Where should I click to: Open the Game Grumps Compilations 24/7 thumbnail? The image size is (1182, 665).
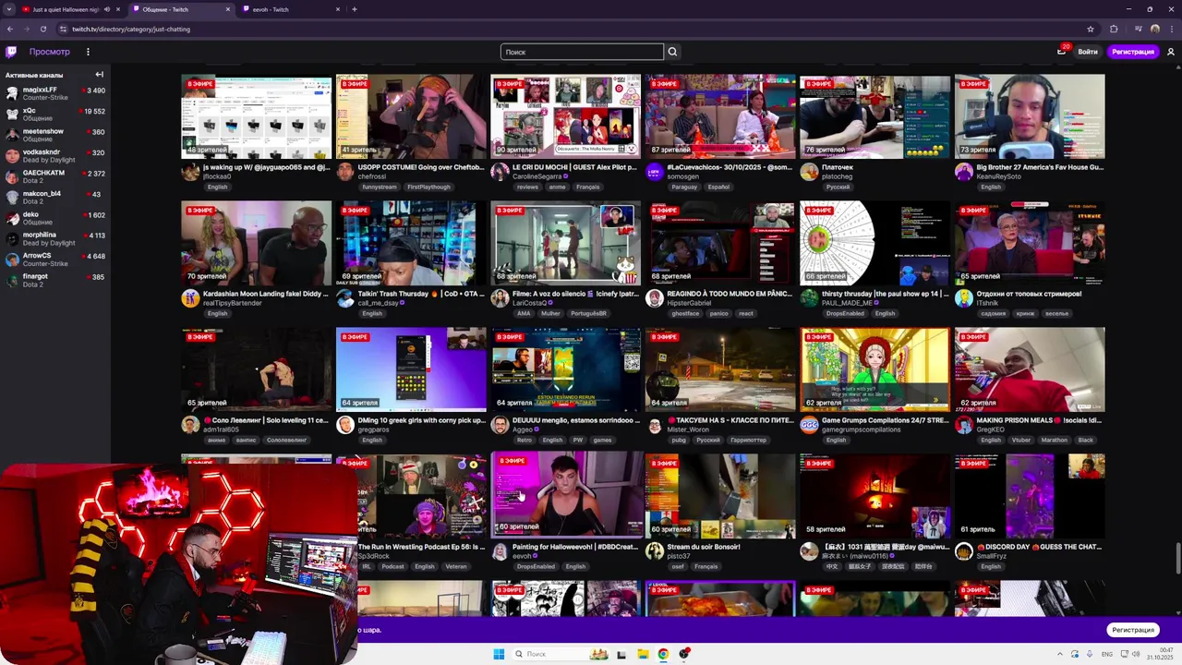coord(874,369)
